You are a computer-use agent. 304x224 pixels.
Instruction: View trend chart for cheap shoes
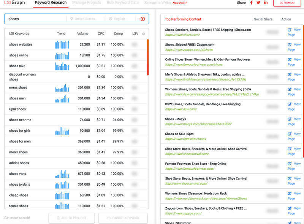click(62, 195)
